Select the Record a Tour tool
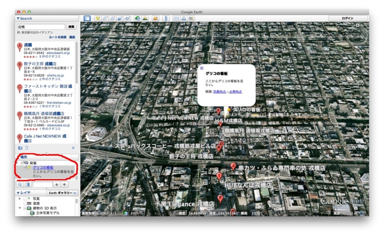The image size is (384, 237). [127, 18]
